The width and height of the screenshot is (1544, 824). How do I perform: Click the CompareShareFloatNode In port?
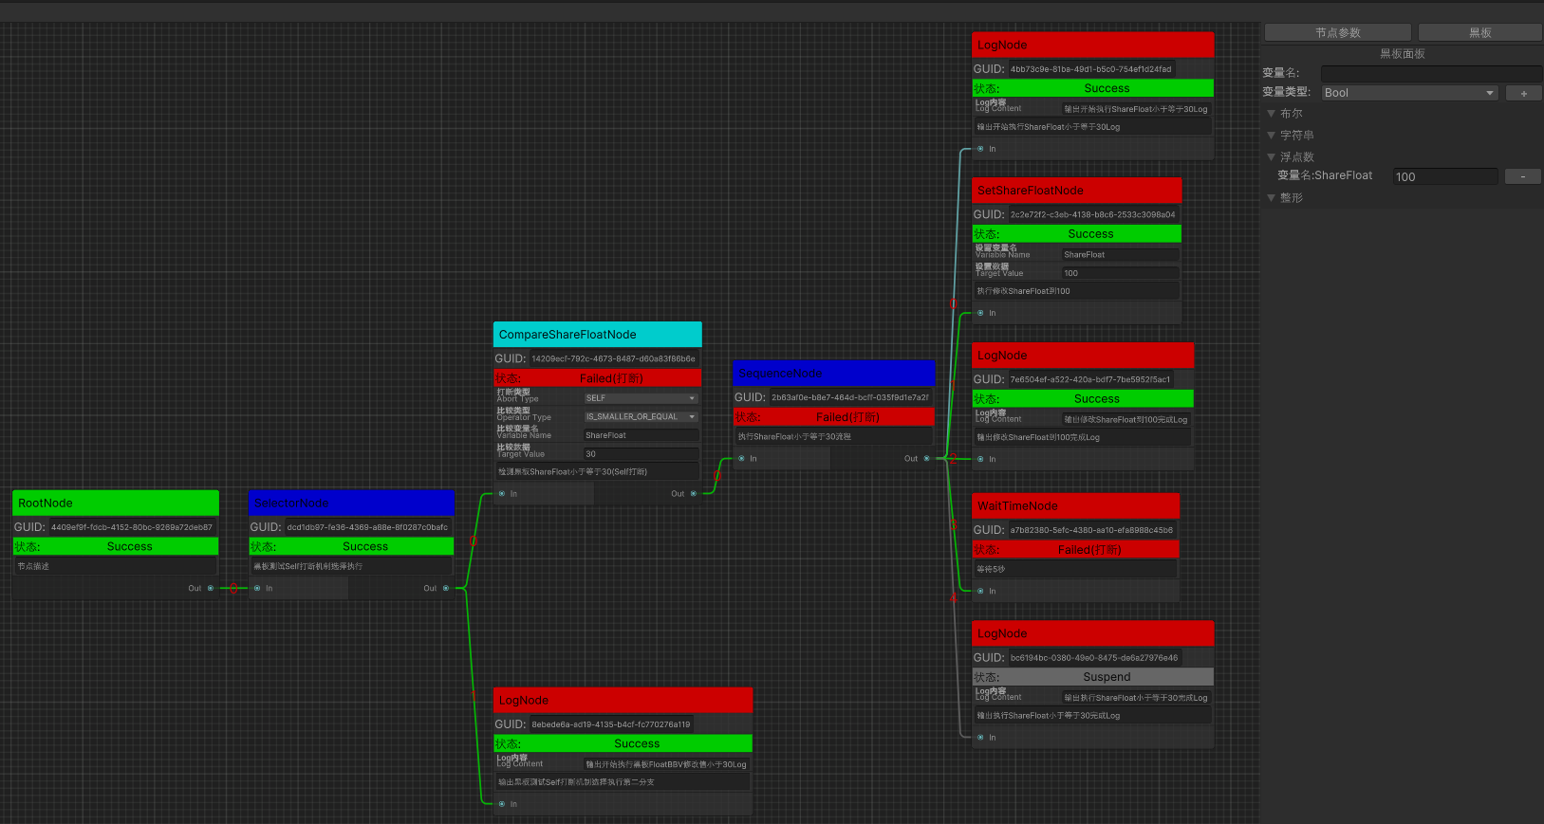[502, 493]
